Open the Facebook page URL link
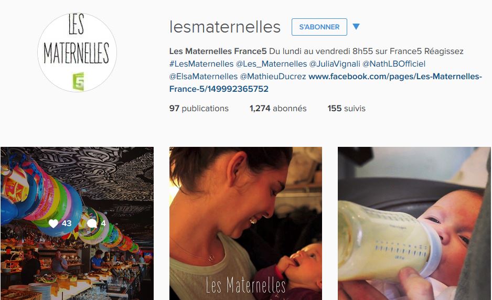The image size is (492, 300). click(x=325, y=82)
